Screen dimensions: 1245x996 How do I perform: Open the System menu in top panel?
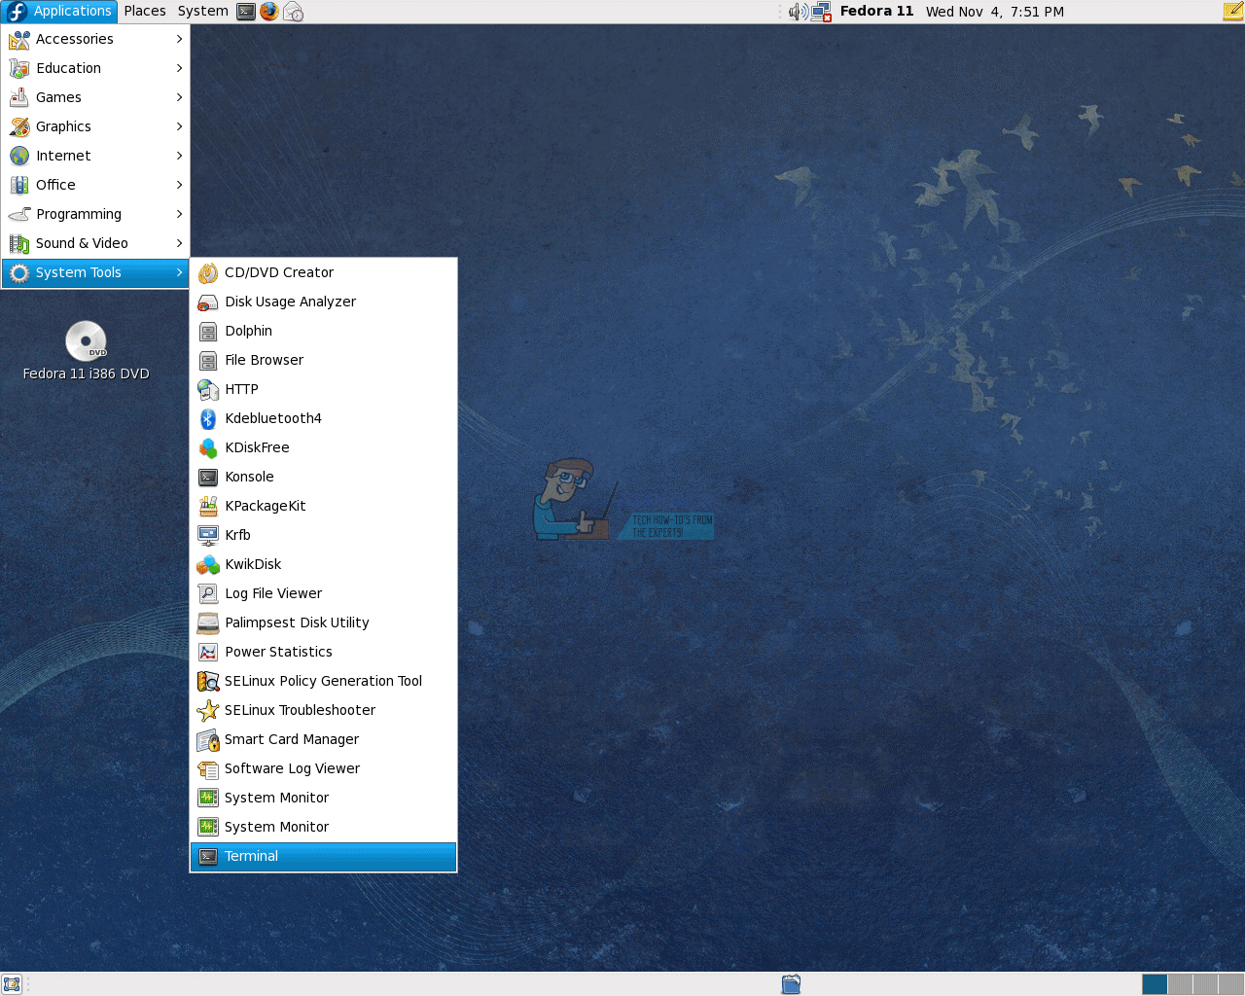202,12
